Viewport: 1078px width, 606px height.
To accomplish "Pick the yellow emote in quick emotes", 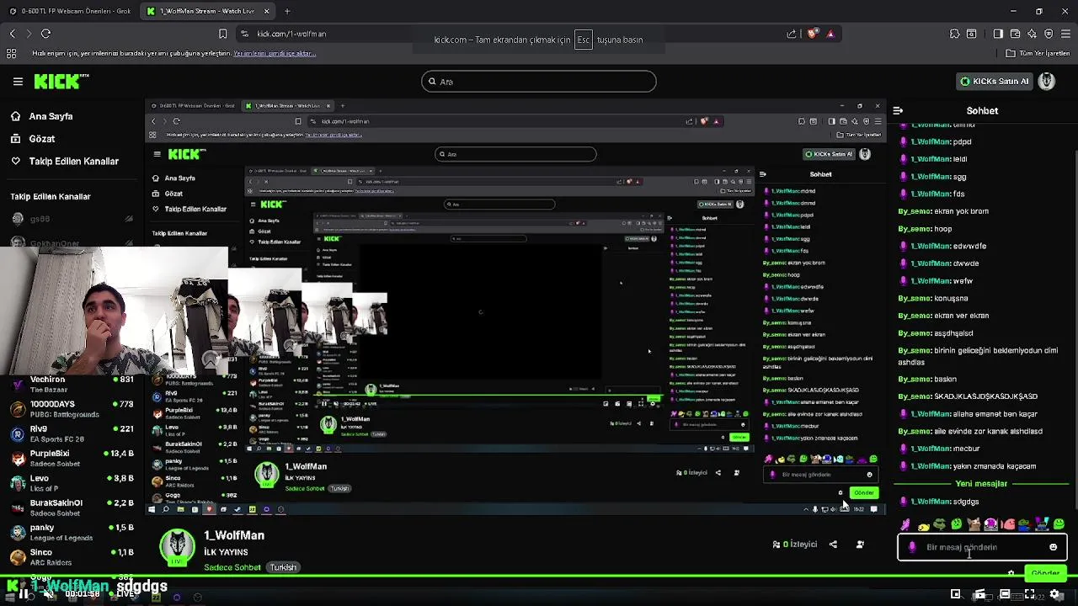I will 923,525.
